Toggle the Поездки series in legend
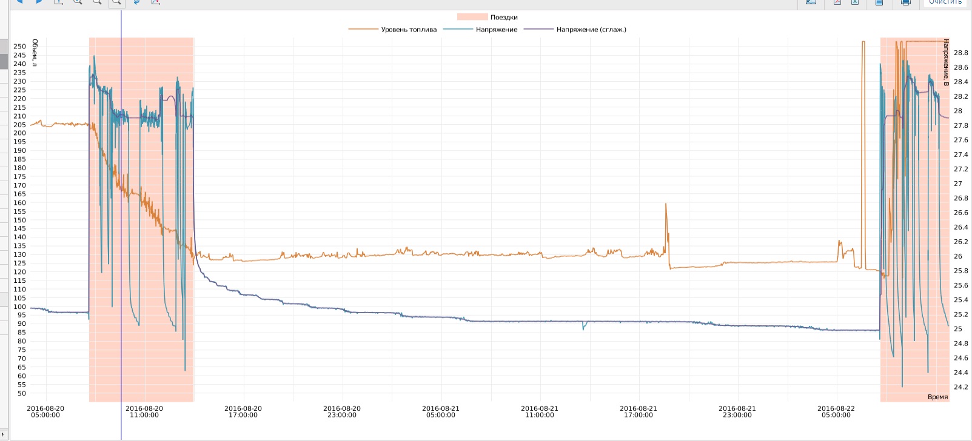This screenshot has height=441, width=972. click(504, 18)
